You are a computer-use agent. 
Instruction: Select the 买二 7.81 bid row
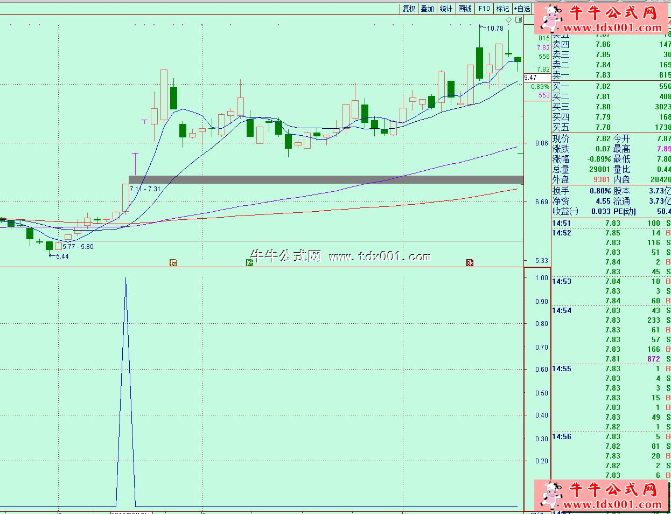pyautogui.click(x=611, y=96)
